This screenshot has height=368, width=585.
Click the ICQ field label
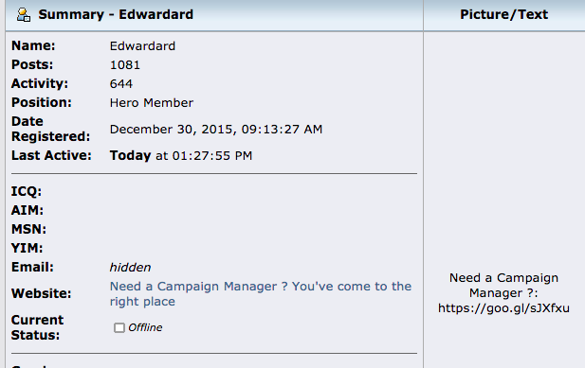27,191
